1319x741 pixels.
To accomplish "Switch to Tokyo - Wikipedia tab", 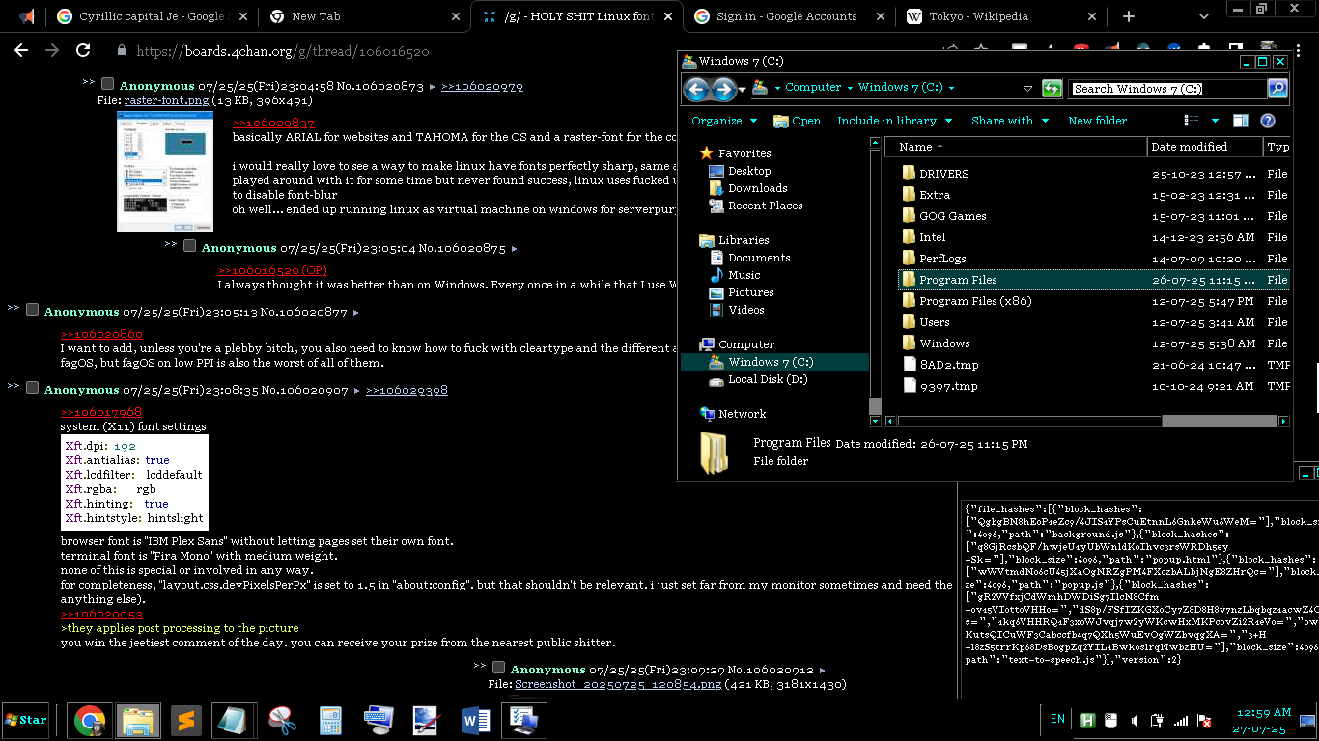I will (999, 16).
